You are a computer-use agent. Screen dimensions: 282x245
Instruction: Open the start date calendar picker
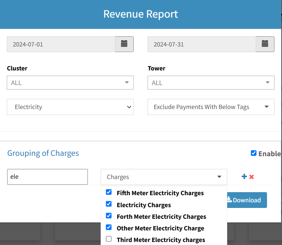[124, 44]
